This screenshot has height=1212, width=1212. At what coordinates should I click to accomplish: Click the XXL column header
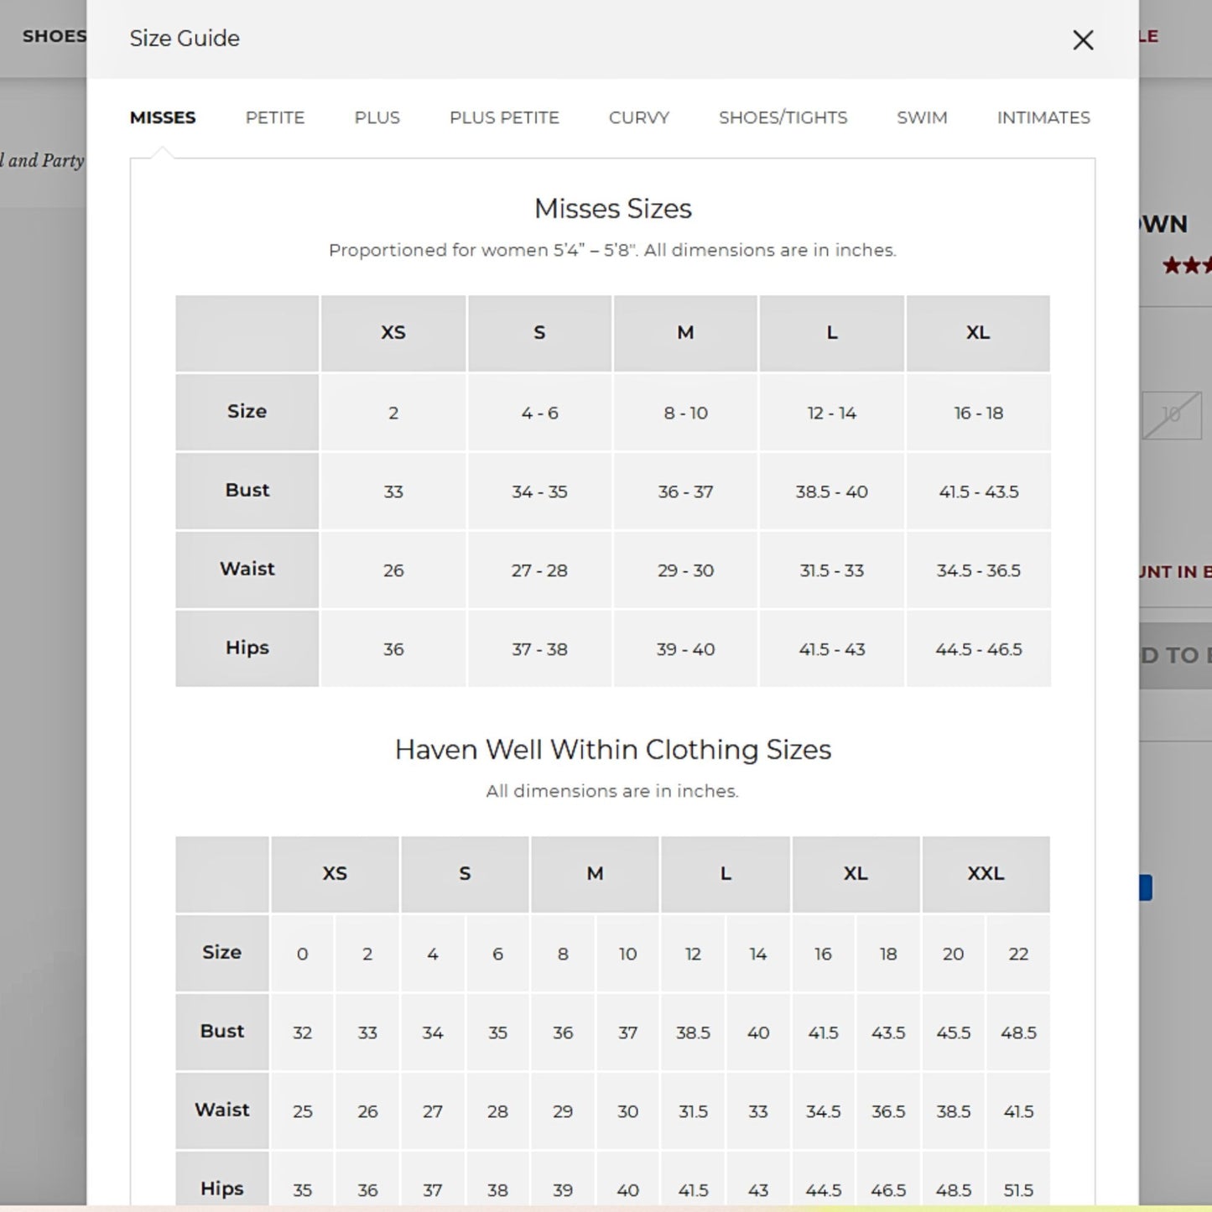[x=986, y=873]
